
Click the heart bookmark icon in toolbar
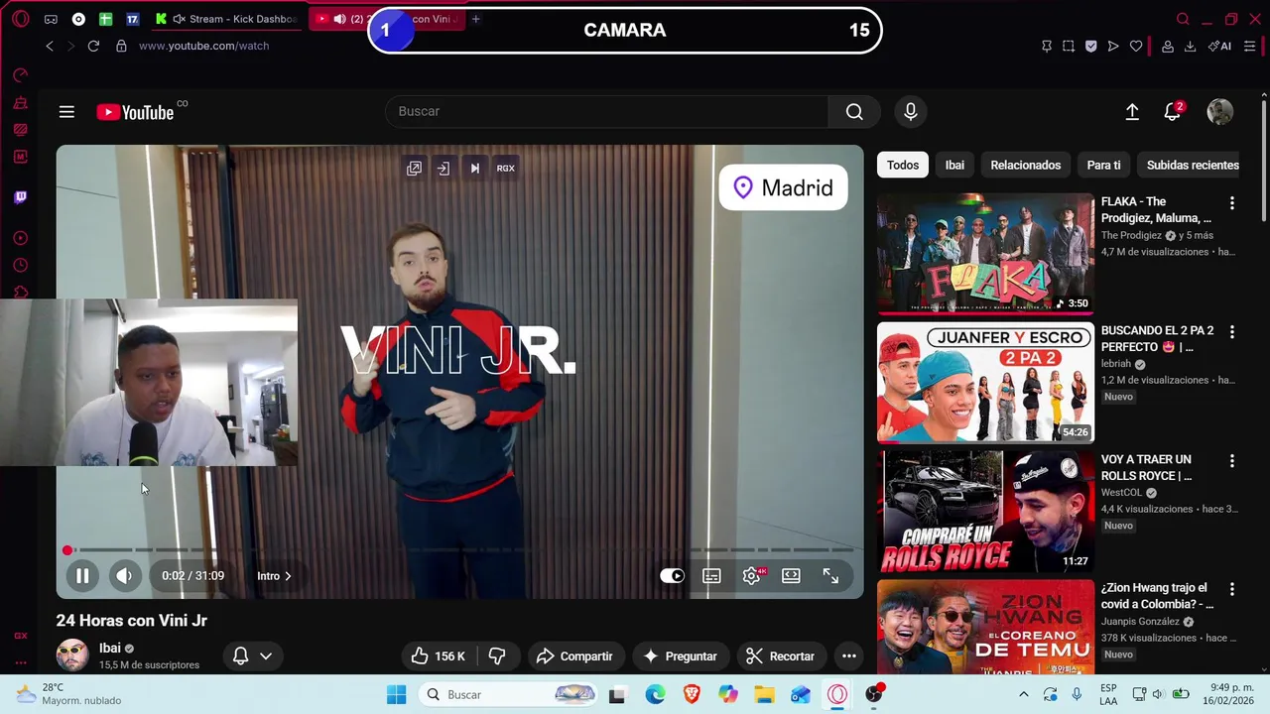[1136, 46]
